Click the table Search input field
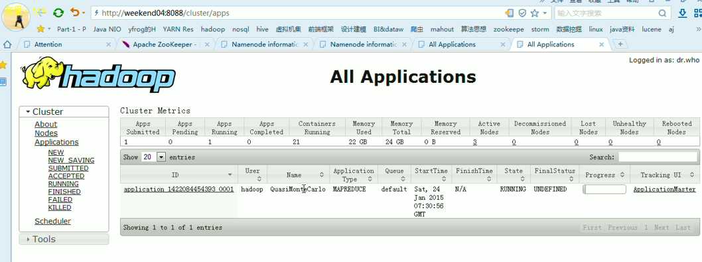Image resolution: width=702 pixels, height=262 pixels. click(658, 157)
